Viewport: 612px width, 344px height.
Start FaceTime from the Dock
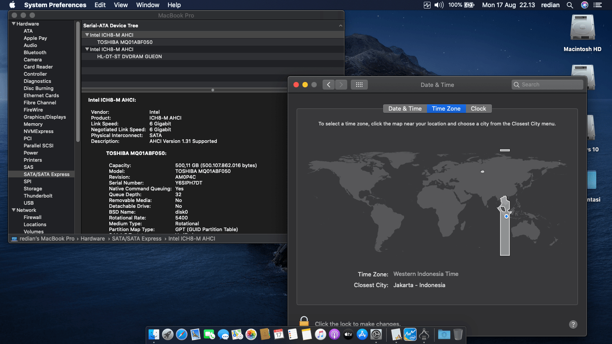point(209,334)
